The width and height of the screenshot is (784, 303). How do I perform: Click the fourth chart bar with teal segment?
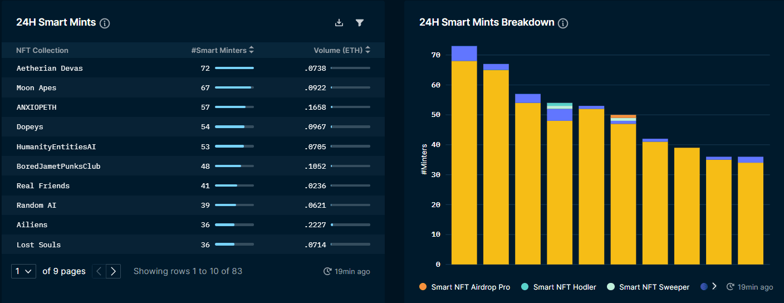560,183
